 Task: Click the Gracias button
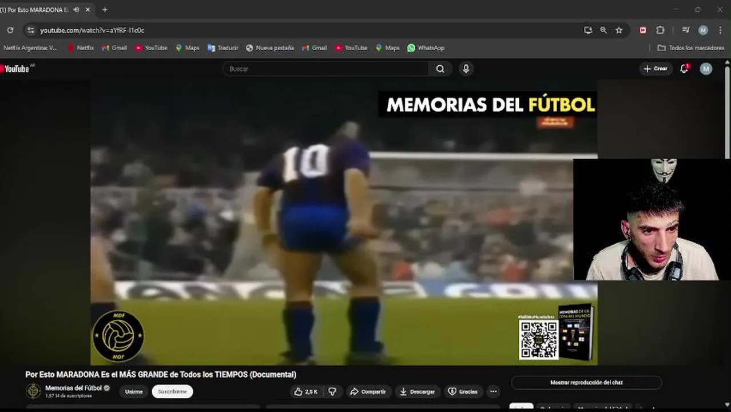click(463, 391)
